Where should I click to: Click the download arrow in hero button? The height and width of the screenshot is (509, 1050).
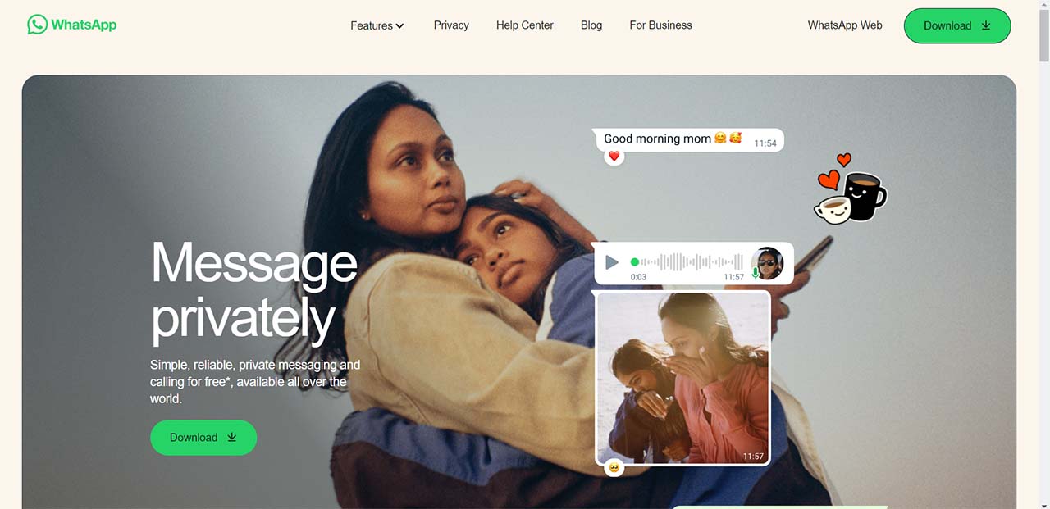[x=232, y=437]
